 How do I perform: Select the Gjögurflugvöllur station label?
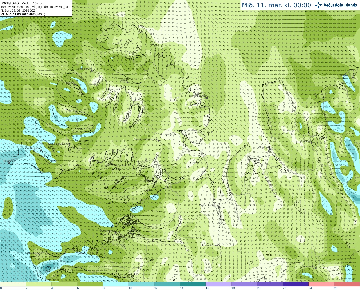[198, 96]
